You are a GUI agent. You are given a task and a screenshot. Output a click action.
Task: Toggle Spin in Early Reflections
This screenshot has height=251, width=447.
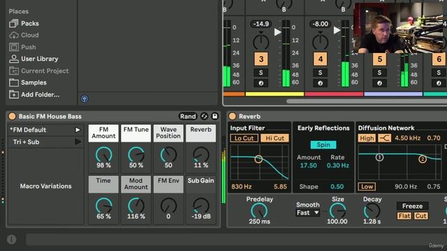point(323,144)
